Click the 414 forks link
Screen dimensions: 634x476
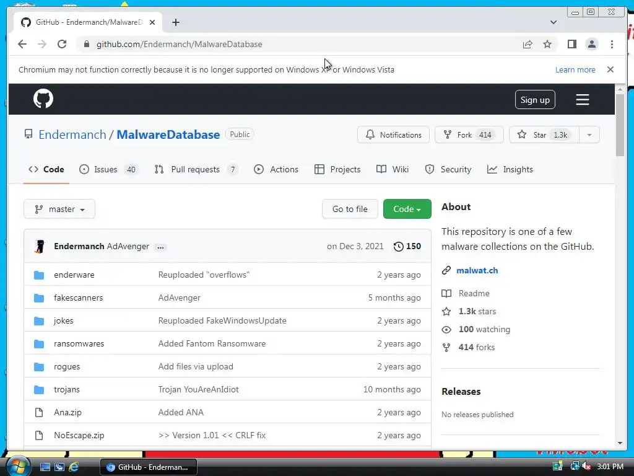(x=477, y=347)
